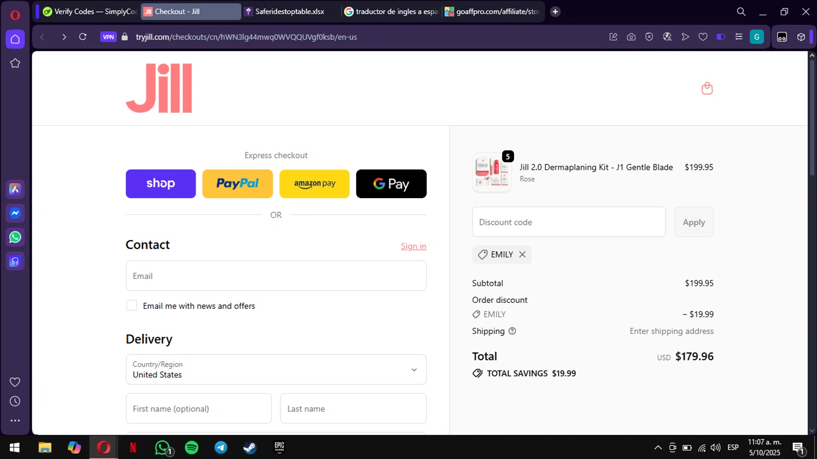Screen dimensions: 817x459
Task: Launch Aria AI from the sidebar
Action: click(15, 189)
